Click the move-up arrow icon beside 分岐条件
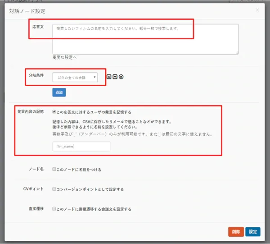Image resolution: width=270 pixels, height=244 pixels. pyautogui.click(x=109, y=77)
